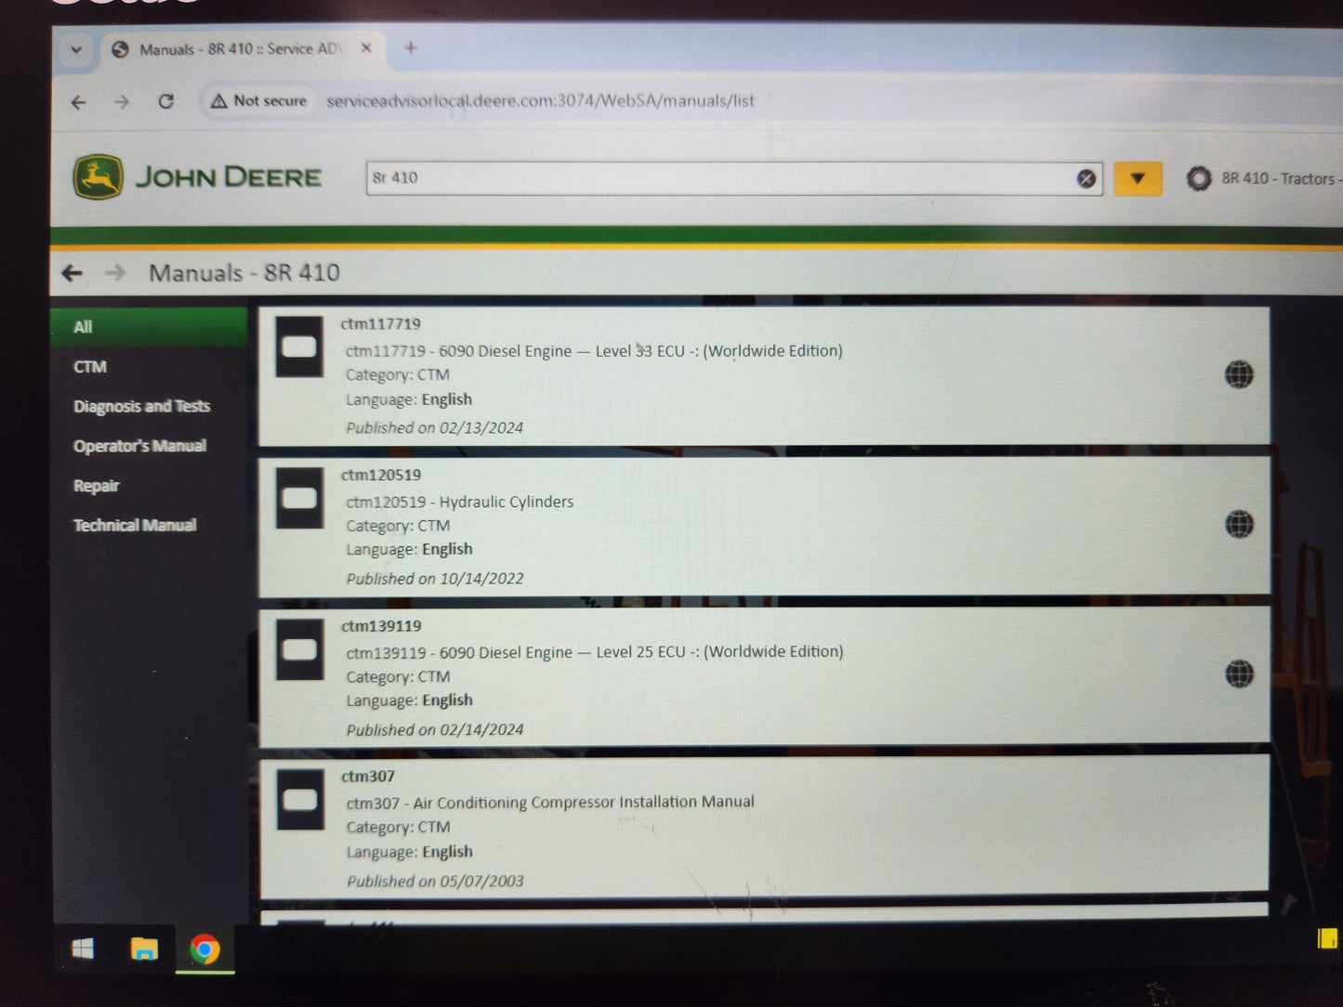Click the 'Manuals - 8R 410' page title
1343x1007 pixels.
[244, 273]
